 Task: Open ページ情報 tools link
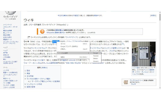(7, 83)
